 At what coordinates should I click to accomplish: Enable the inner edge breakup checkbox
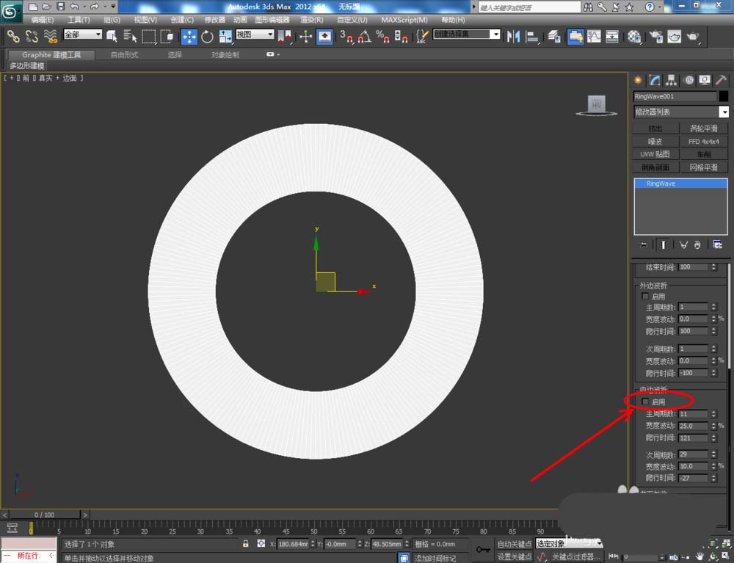(x=646, y=402)
